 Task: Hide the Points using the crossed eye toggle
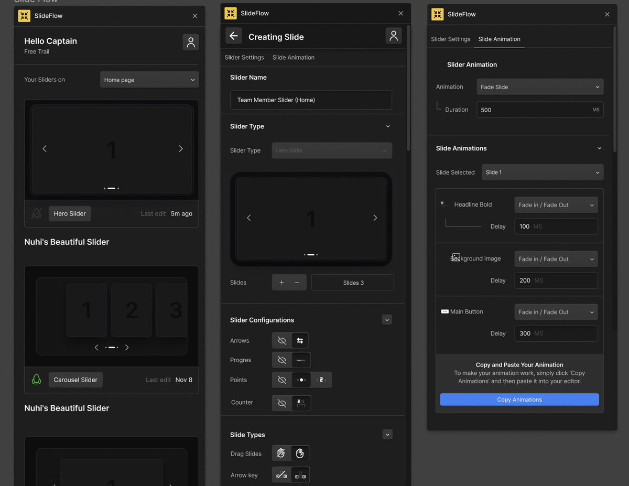click(x=281, y=380)
